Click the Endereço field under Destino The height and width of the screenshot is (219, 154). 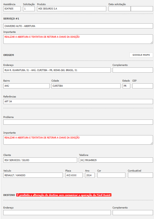coord(57,213)
